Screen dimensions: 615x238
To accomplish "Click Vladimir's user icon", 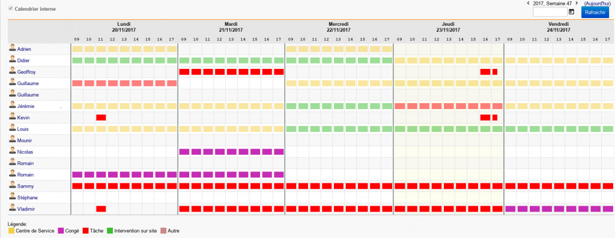I will coord(13,208).
